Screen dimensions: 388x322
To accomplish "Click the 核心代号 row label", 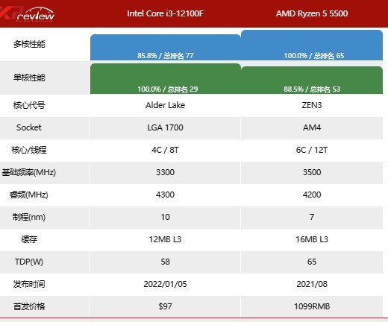I will 29,105.
